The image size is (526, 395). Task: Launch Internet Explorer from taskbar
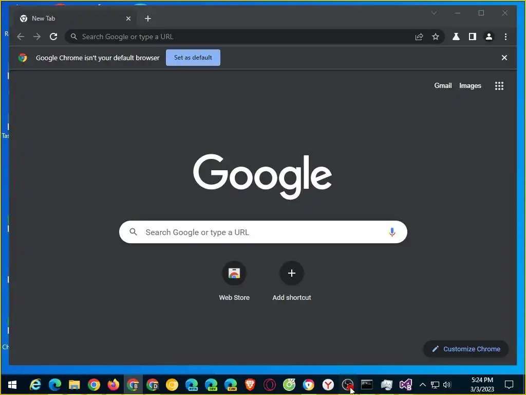[x=35, y=385]
